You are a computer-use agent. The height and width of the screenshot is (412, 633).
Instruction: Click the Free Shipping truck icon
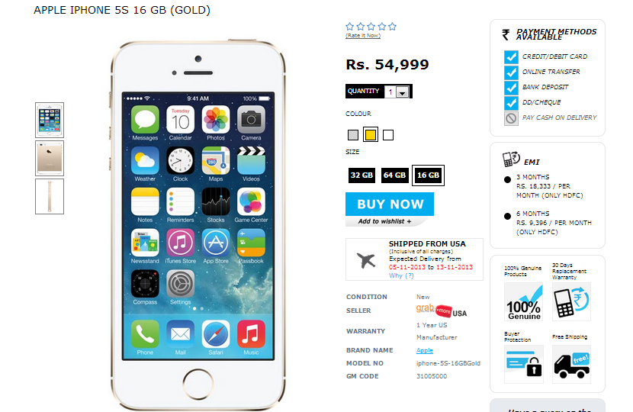pos(571,364)
